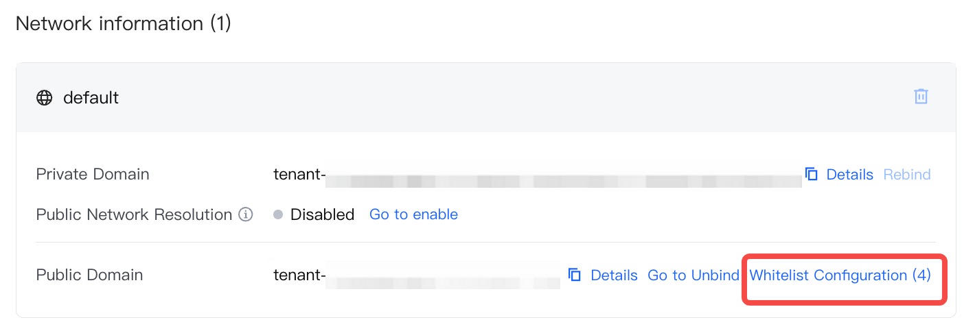Click the Private Domain label
Image resolution: width=975 pixels, height=333 pixels.
92,175
